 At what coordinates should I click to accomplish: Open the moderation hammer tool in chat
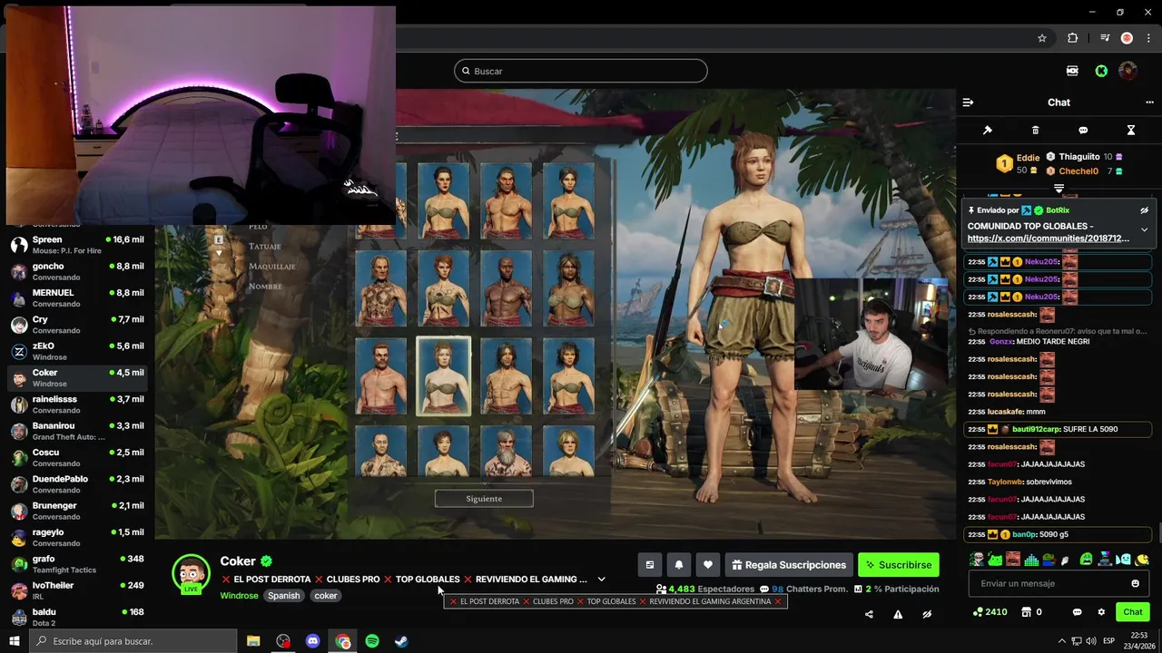point(988,131)
